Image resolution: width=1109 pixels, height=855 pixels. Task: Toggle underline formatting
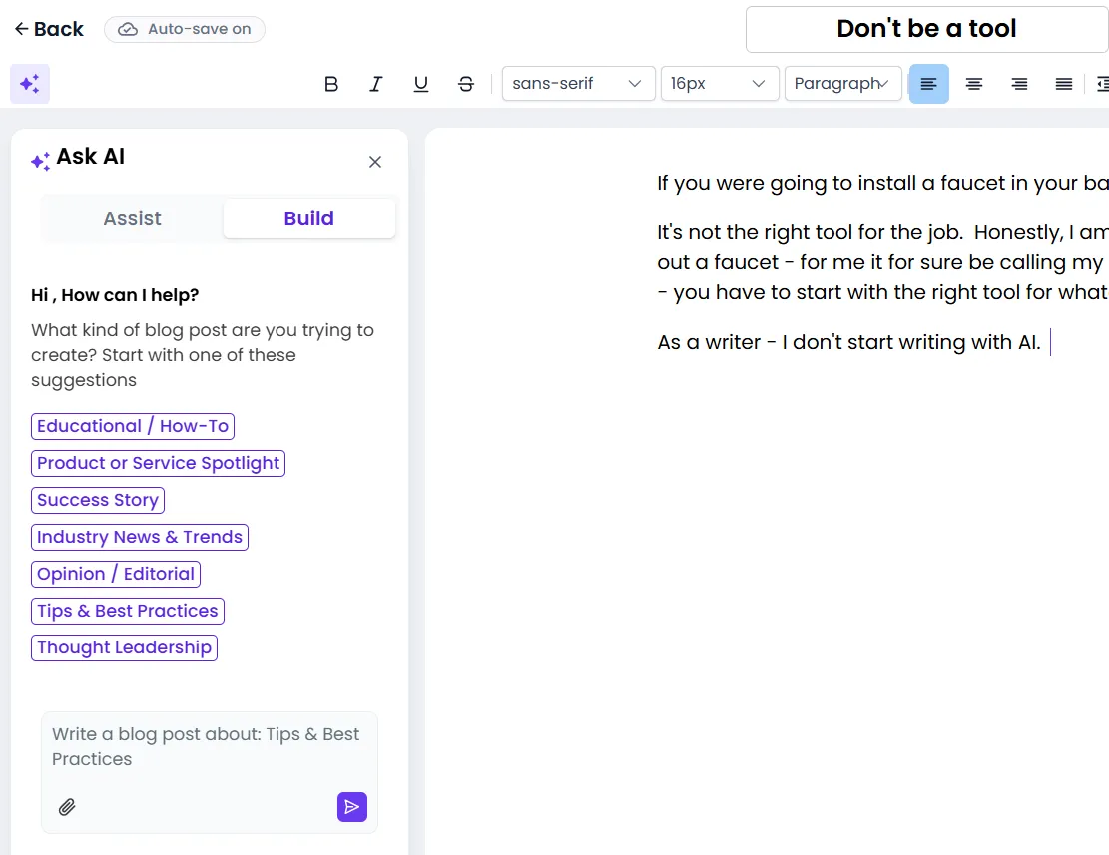pyautogui.click(x=421, y=84)
